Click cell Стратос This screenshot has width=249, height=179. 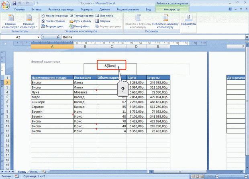(52, 107)
